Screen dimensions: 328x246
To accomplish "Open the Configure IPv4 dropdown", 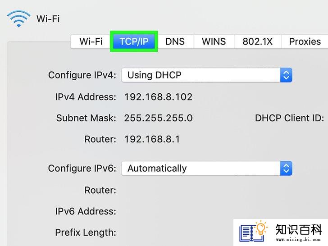I will (207, 75).
